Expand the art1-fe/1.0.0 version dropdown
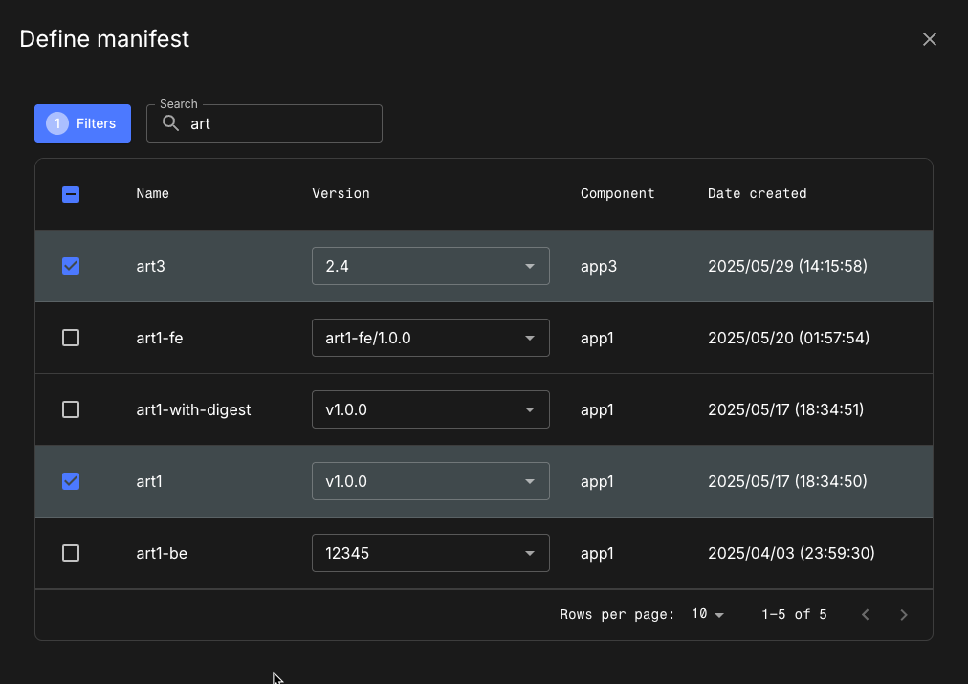 430,338
